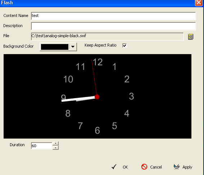
Task: Click the OK button label
Action: [125, 167]
